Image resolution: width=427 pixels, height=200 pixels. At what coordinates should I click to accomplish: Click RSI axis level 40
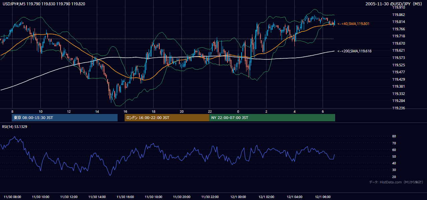(x=394, y=163)
